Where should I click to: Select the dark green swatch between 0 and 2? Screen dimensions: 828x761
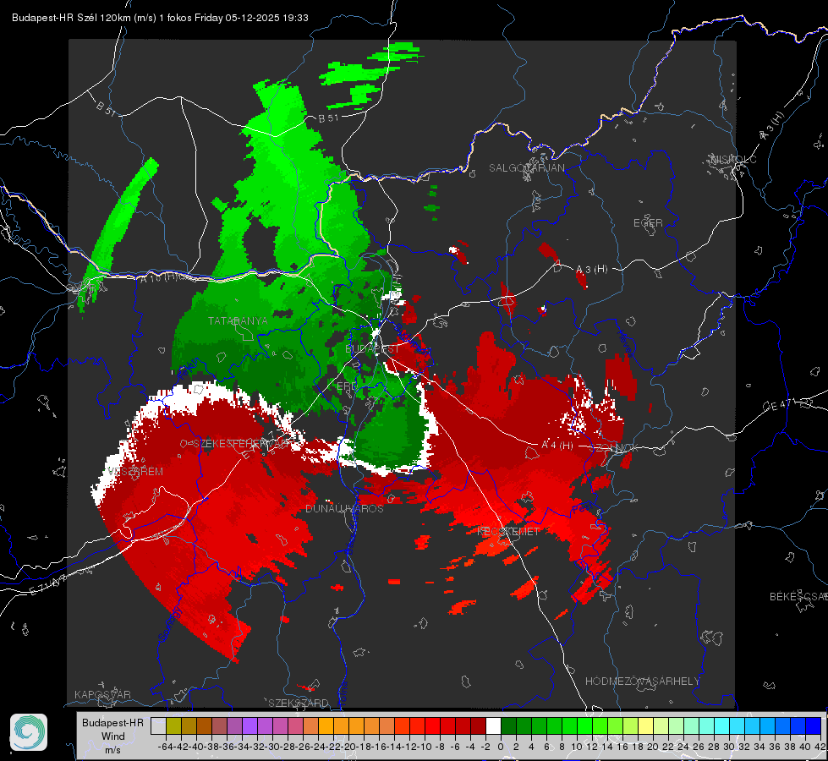508,725
